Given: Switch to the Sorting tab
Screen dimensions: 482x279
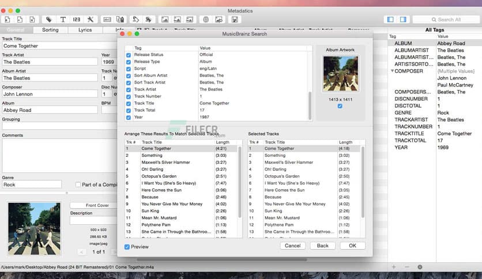Looking at the screenshot, I should click(50, 30).
